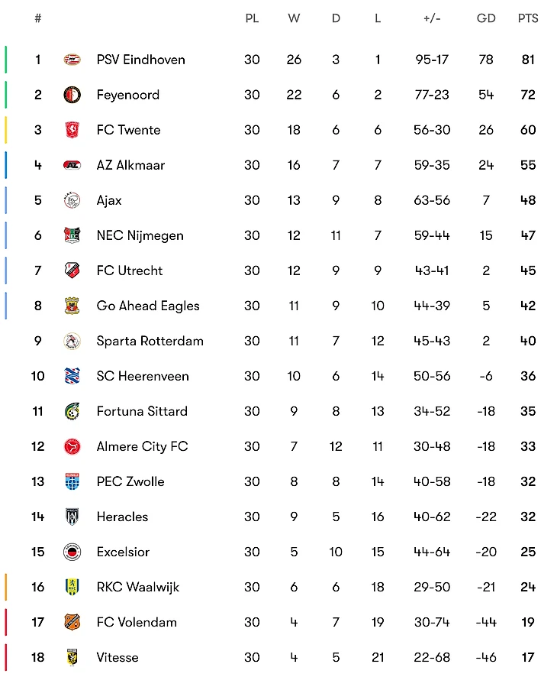Click the PSV Eindhoven club crest
Screen dimensions: 557x677
(x=72, y=60)
